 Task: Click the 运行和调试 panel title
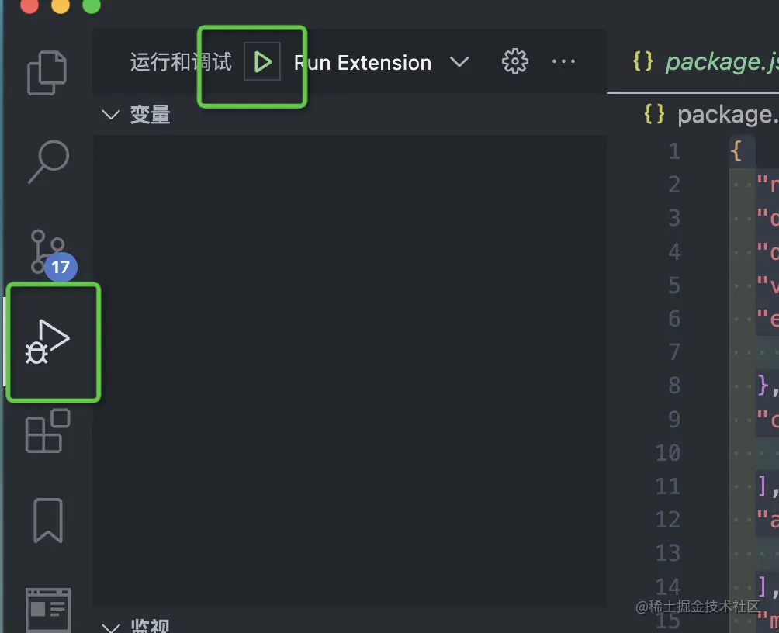point(181,63)
